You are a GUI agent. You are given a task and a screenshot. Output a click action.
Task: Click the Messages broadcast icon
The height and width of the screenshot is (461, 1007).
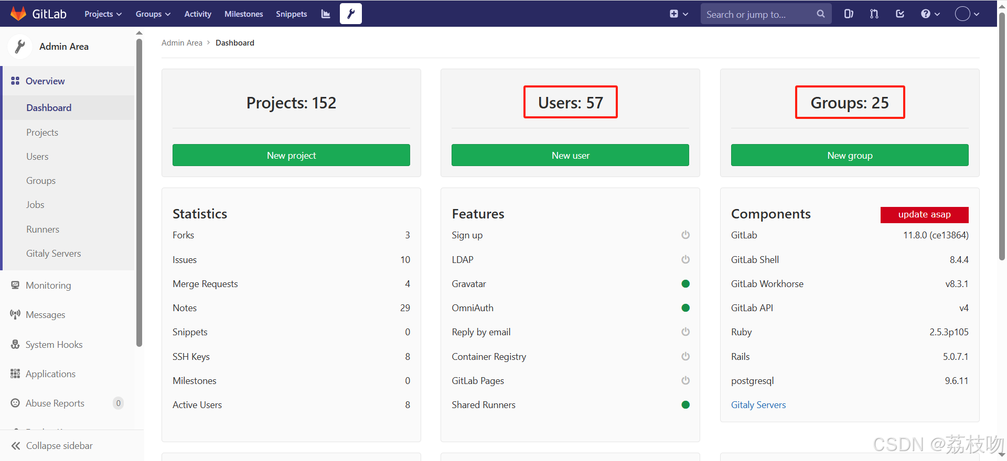click(x=15, y=314)
